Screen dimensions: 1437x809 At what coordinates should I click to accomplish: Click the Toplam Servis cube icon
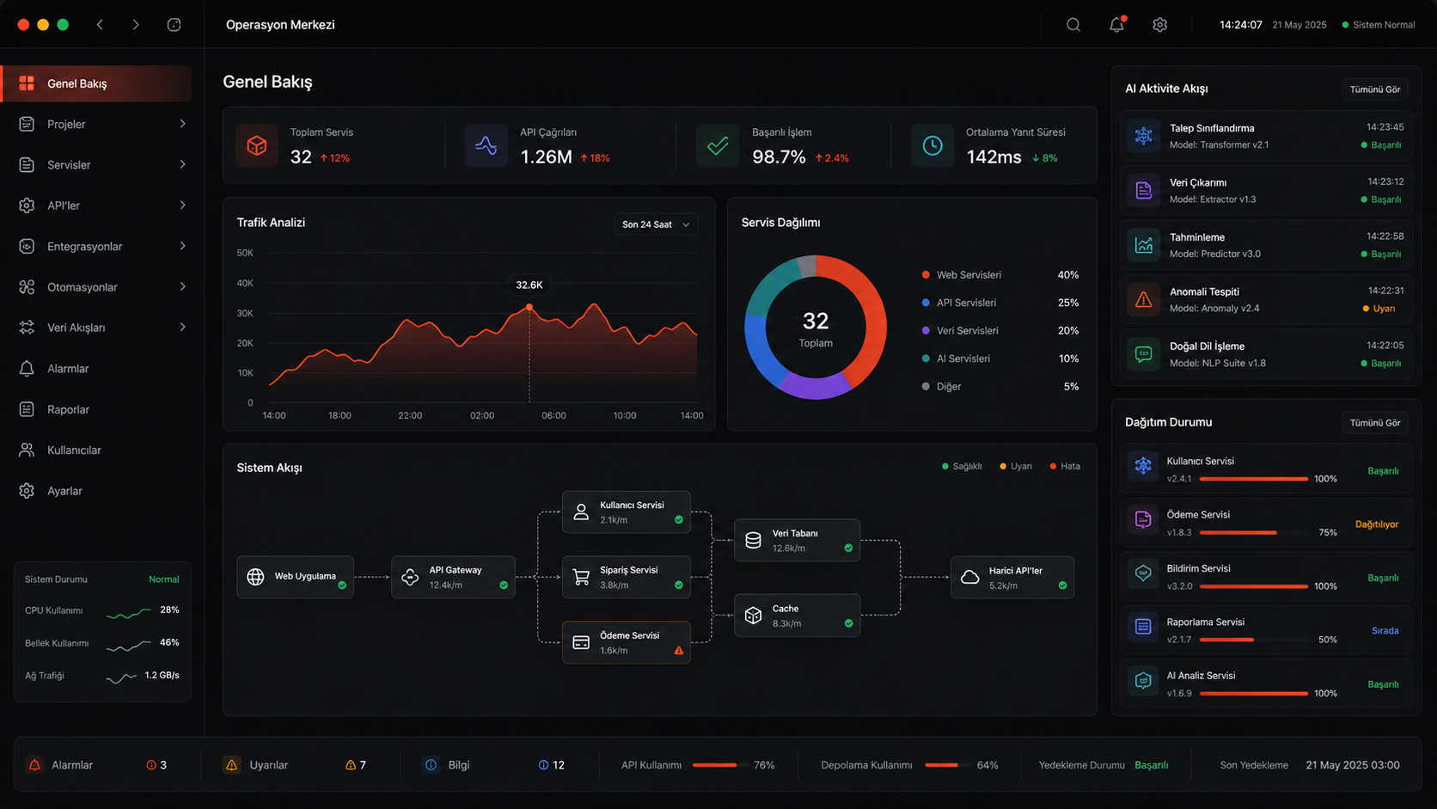[x=256, y=145]
